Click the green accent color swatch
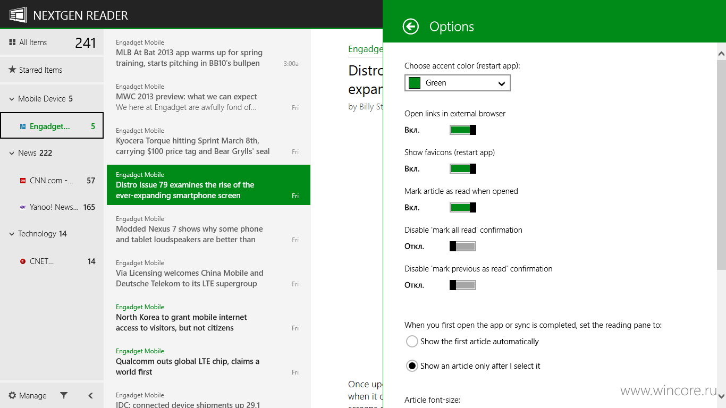 pos(415,83)
